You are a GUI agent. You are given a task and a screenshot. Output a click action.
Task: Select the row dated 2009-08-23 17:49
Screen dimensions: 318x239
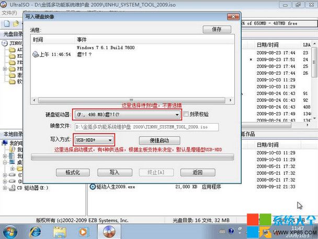click(x=276, y=114)
